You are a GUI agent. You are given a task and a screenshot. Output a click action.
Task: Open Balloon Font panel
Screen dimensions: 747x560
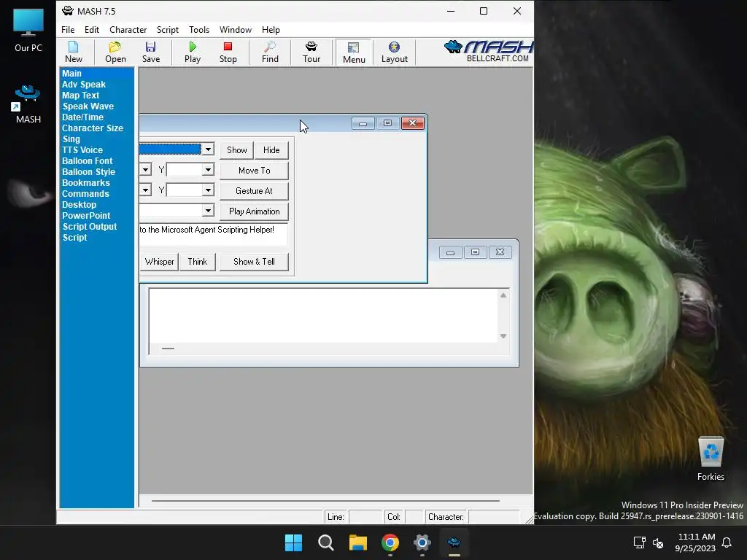(x=88, y=161)
